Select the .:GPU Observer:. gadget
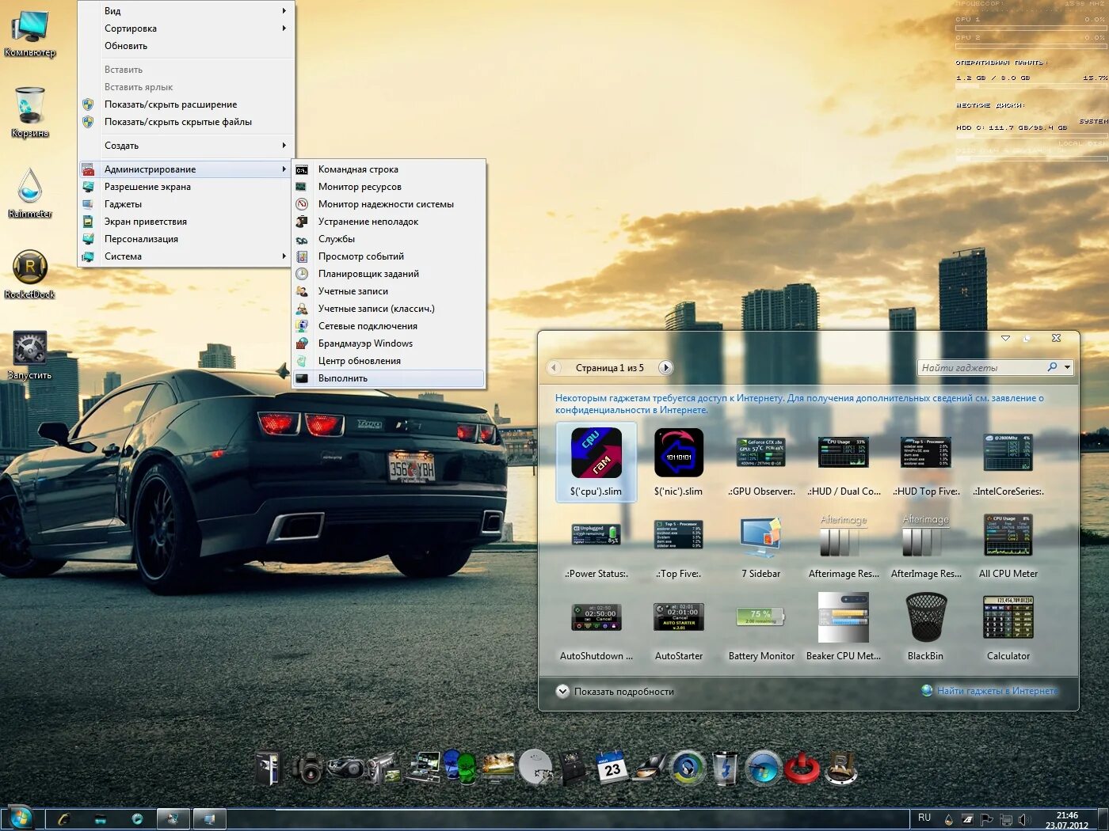1109x831 pixels. tap(761, 465)
